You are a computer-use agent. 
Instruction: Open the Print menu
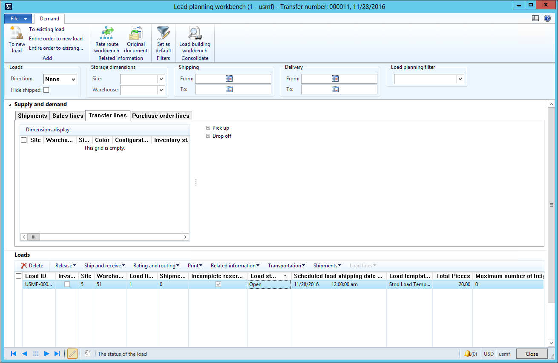point(195,266)
